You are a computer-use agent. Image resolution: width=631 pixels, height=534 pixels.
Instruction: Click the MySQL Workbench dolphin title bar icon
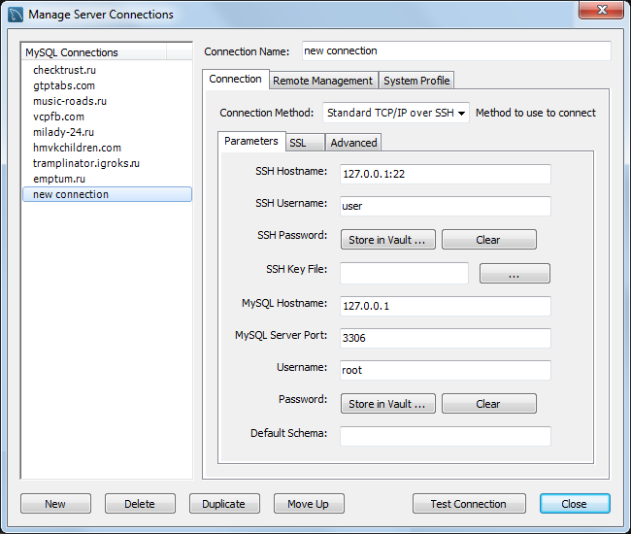pyautogui.click(x=16, y=15)
